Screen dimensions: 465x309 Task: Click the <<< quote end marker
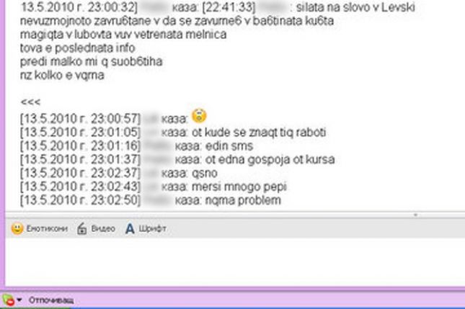point(30,102)
